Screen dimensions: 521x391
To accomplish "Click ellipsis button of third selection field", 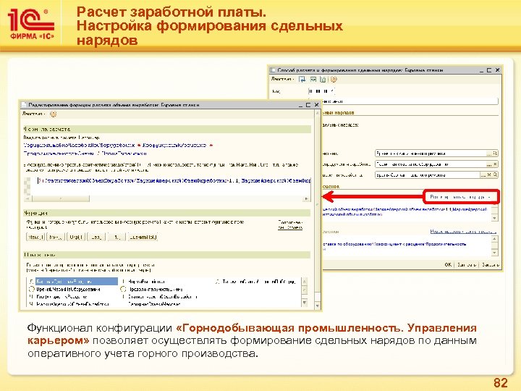I will 483,175.
